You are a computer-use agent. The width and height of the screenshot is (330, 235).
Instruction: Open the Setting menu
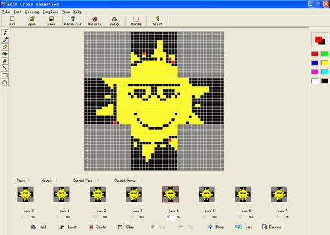click(32, 12)
